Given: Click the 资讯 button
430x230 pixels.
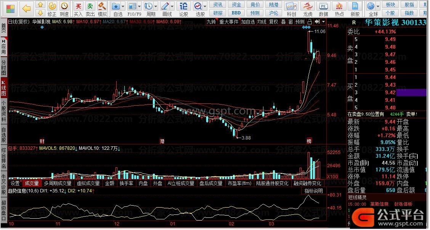Looking at the screenshot, I should coord(218,5).
